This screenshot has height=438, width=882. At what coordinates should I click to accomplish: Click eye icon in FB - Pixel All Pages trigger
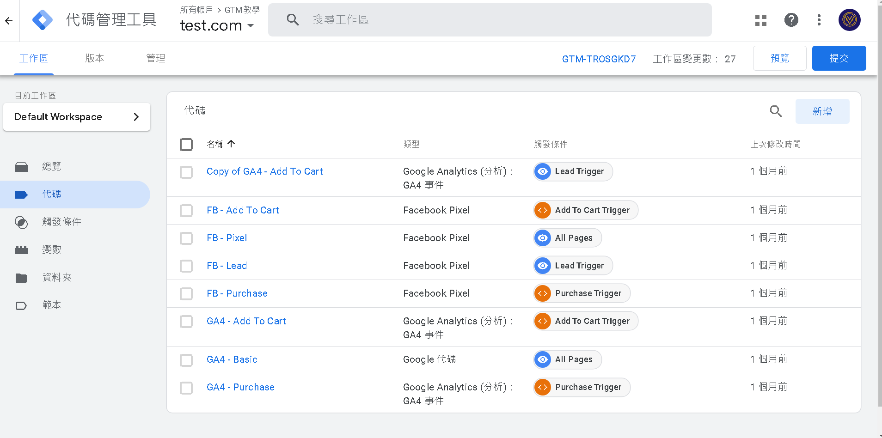pos(543,238)
